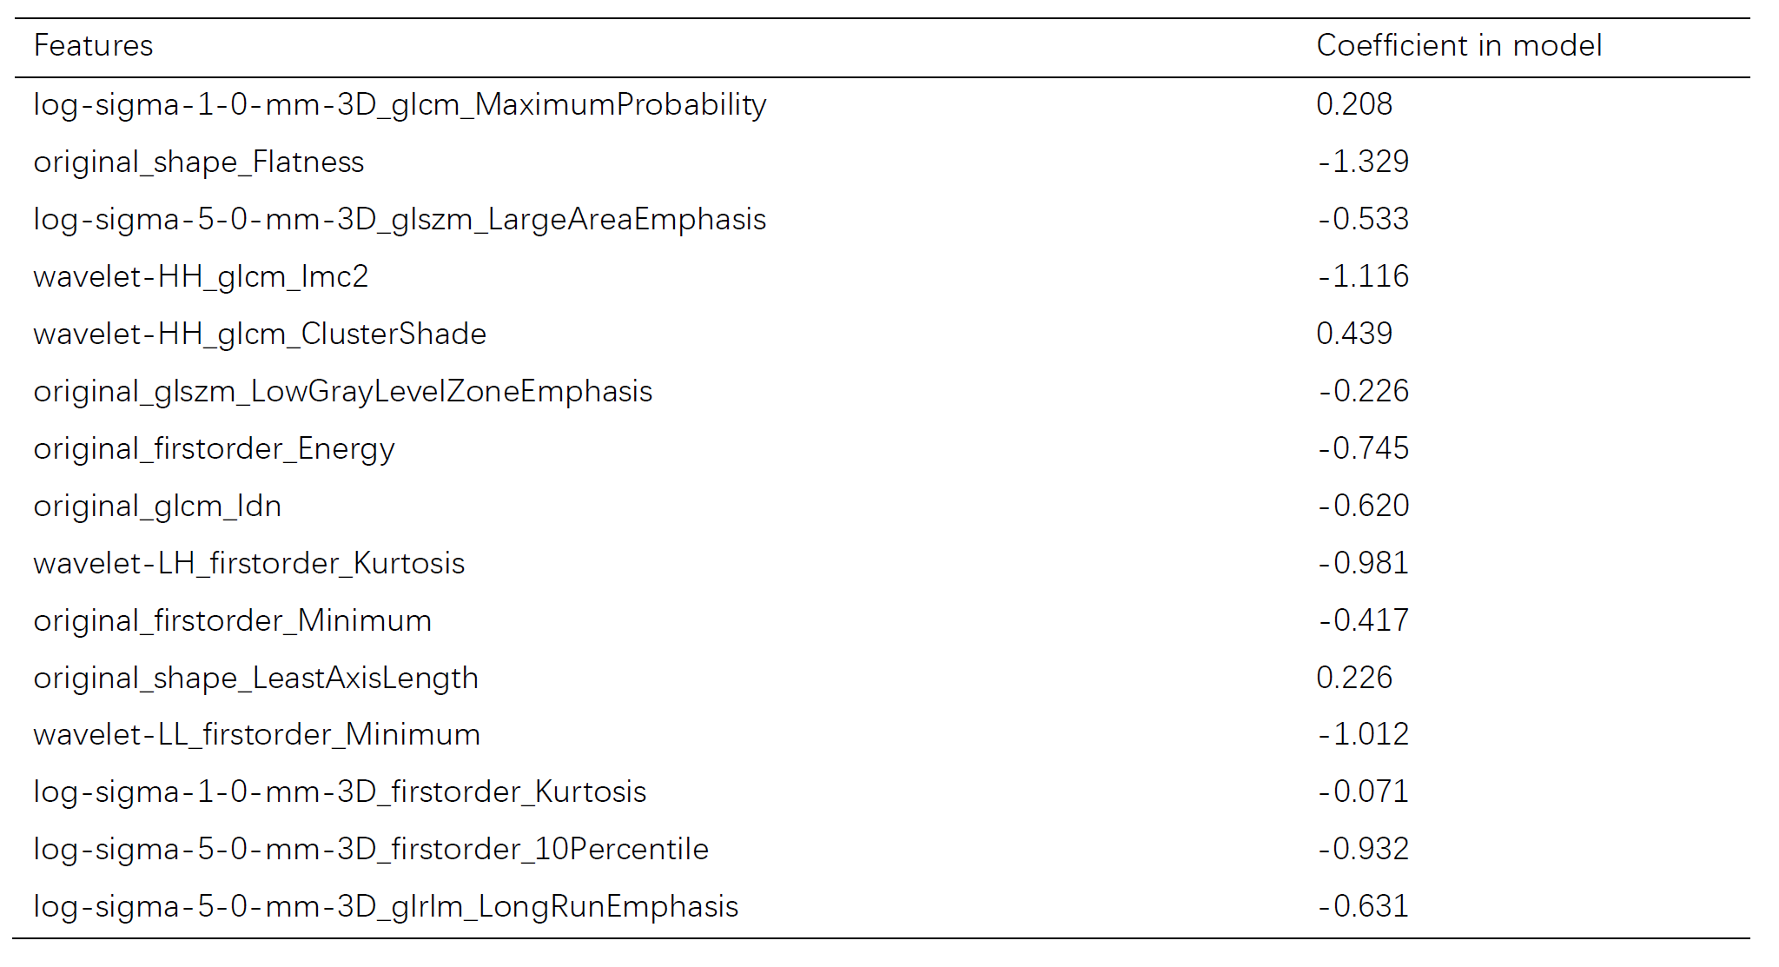Select the original_shape_Flatness feature name

199,162
